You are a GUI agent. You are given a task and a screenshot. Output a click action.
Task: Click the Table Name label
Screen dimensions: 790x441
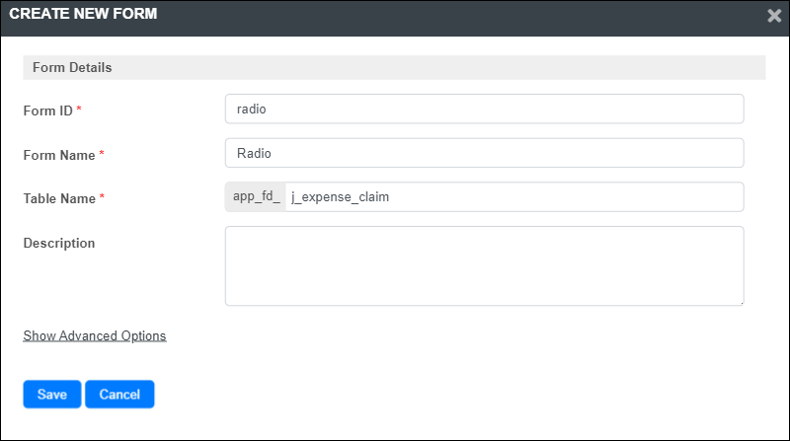[x=59, y=199]
